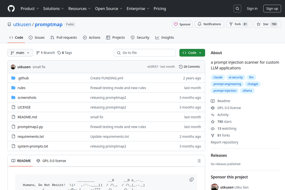
Task: Click the claude topic tag
Action: (218, 77)
